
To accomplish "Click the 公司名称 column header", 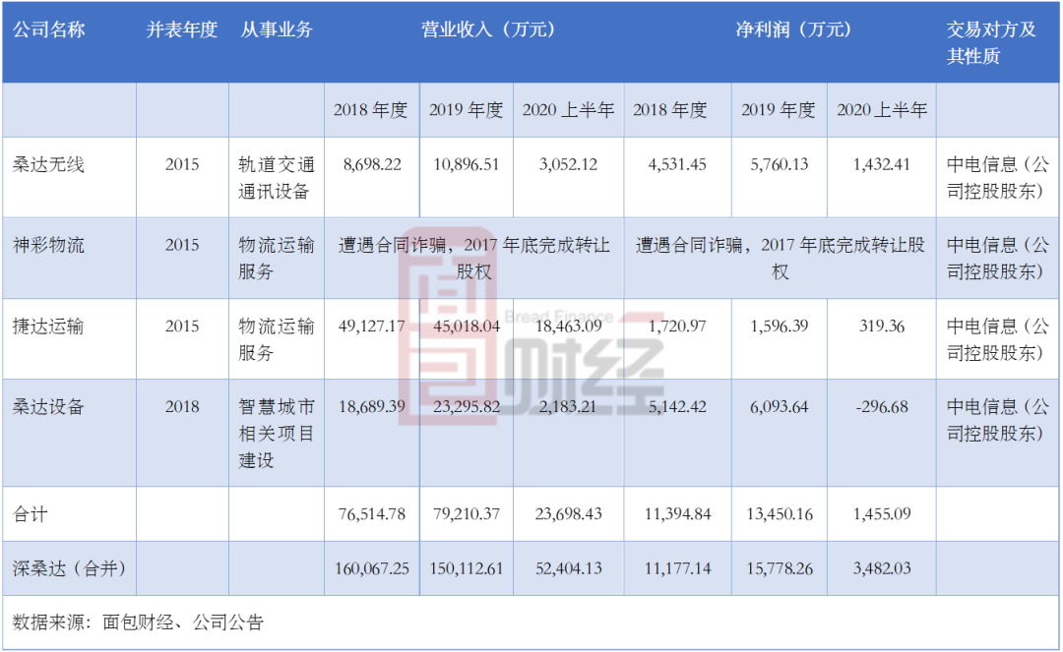I will (49, 30).
